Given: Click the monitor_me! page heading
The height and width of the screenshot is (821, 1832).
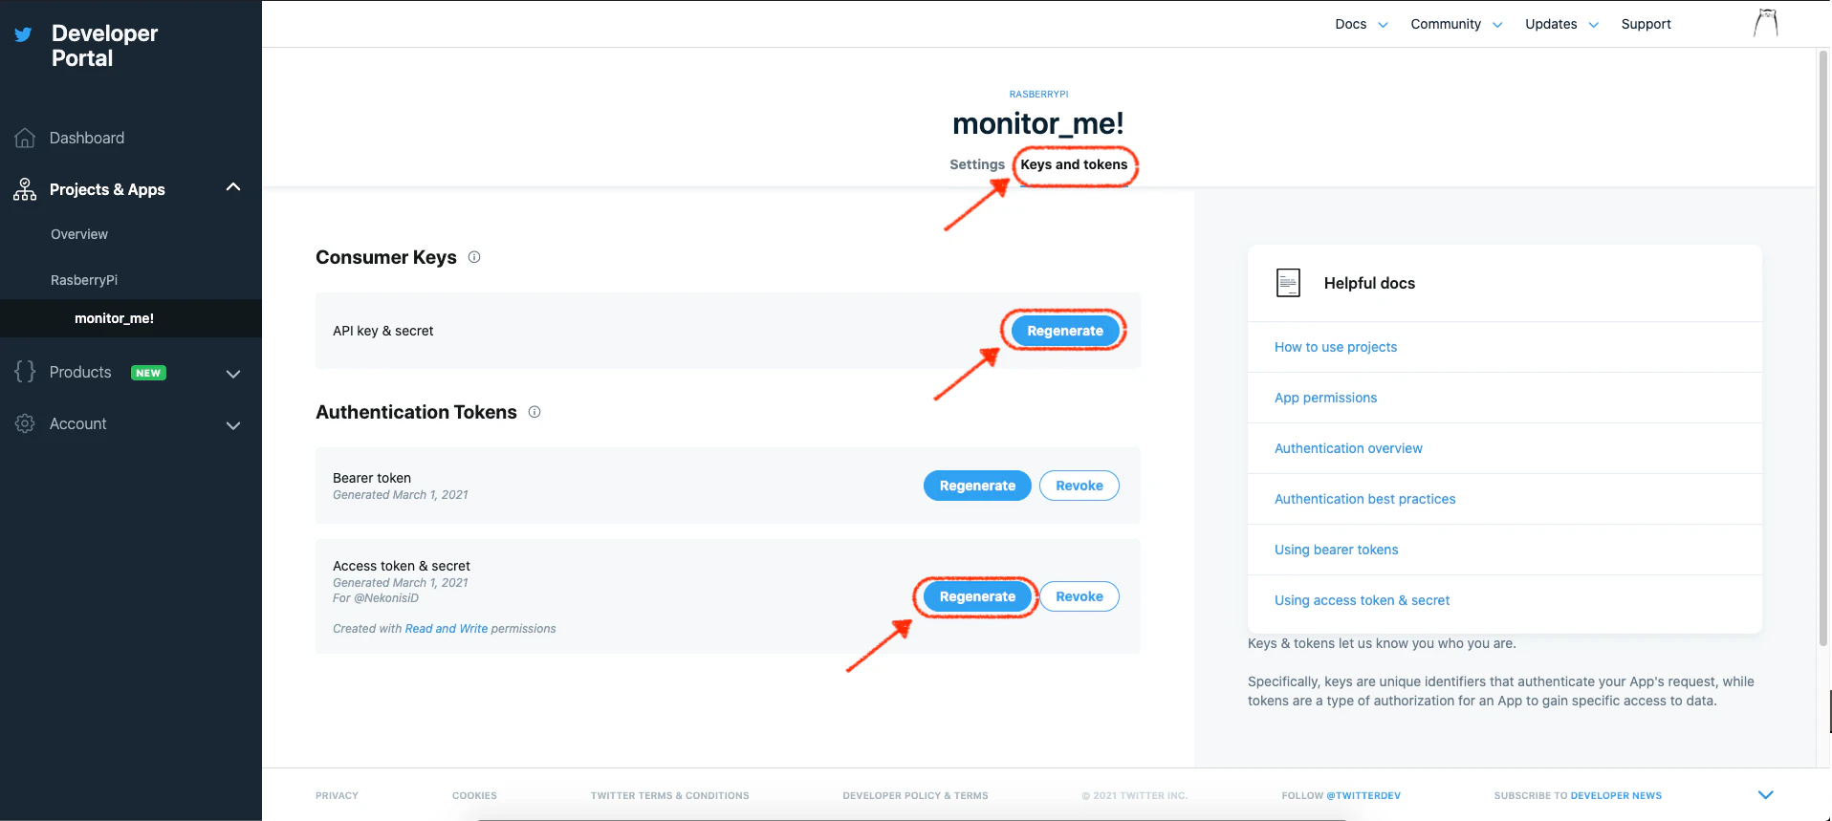Looking at the screenshot, I should 1038,123.
